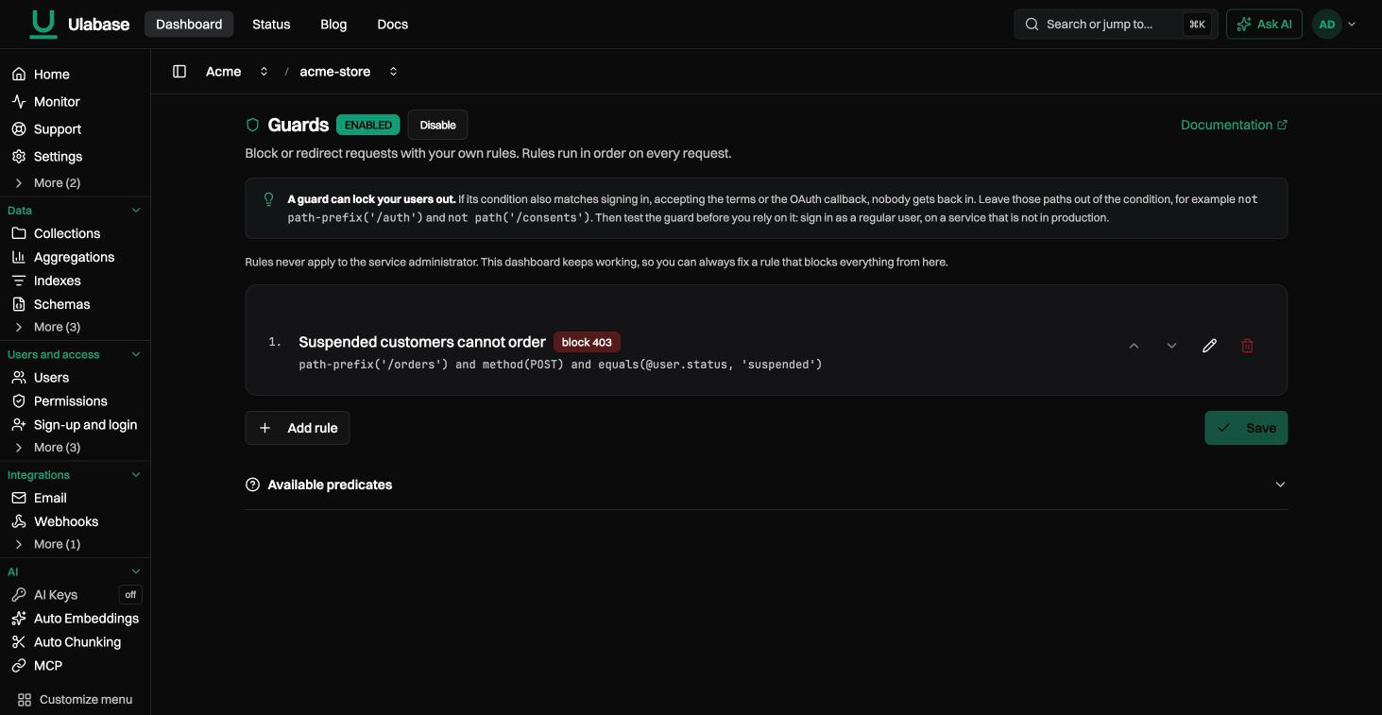The image size is (1382, 715).
Task: Open the Docs tab
Action: (392, 25)
